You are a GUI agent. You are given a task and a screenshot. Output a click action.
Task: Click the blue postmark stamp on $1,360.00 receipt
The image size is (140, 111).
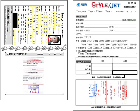pyautogui.click(x=93, y=90)
